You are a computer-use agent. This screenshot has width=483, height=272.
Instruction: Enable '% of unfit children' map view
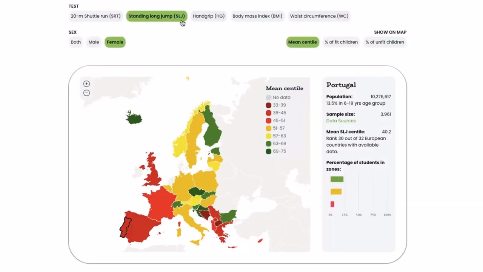pyautogui.click(x=385, y=42)
